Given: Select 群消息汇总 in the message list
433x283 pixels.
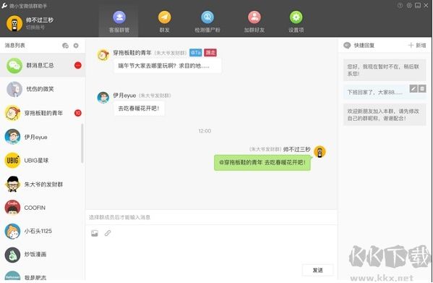Looking at the screenshot, I should pyautogui.click(x=43, y=65).
